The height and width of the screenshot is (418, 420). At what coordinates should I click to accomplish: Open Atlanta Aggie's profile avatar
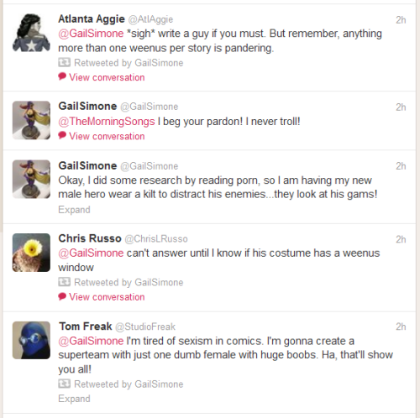[31, 33]
